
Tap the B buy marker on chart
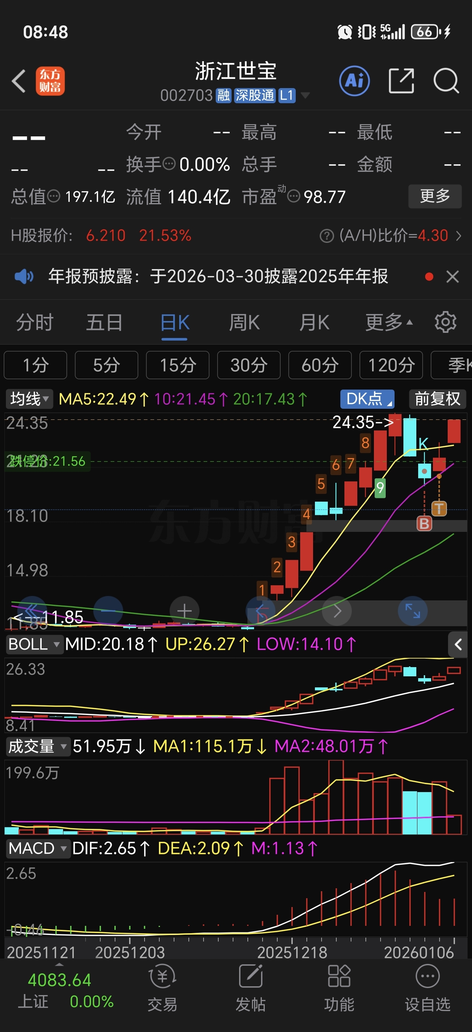pos(424,523)
